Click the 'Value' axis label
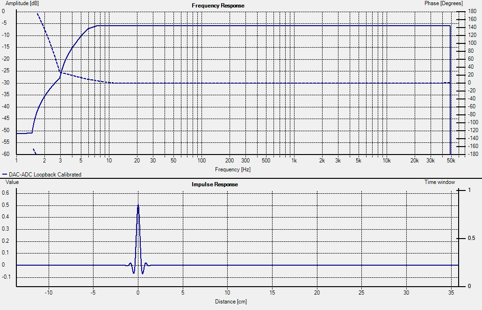 point(12,182)
